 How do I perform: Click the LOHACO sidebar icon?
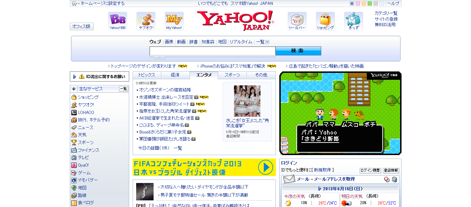[74, 113]
